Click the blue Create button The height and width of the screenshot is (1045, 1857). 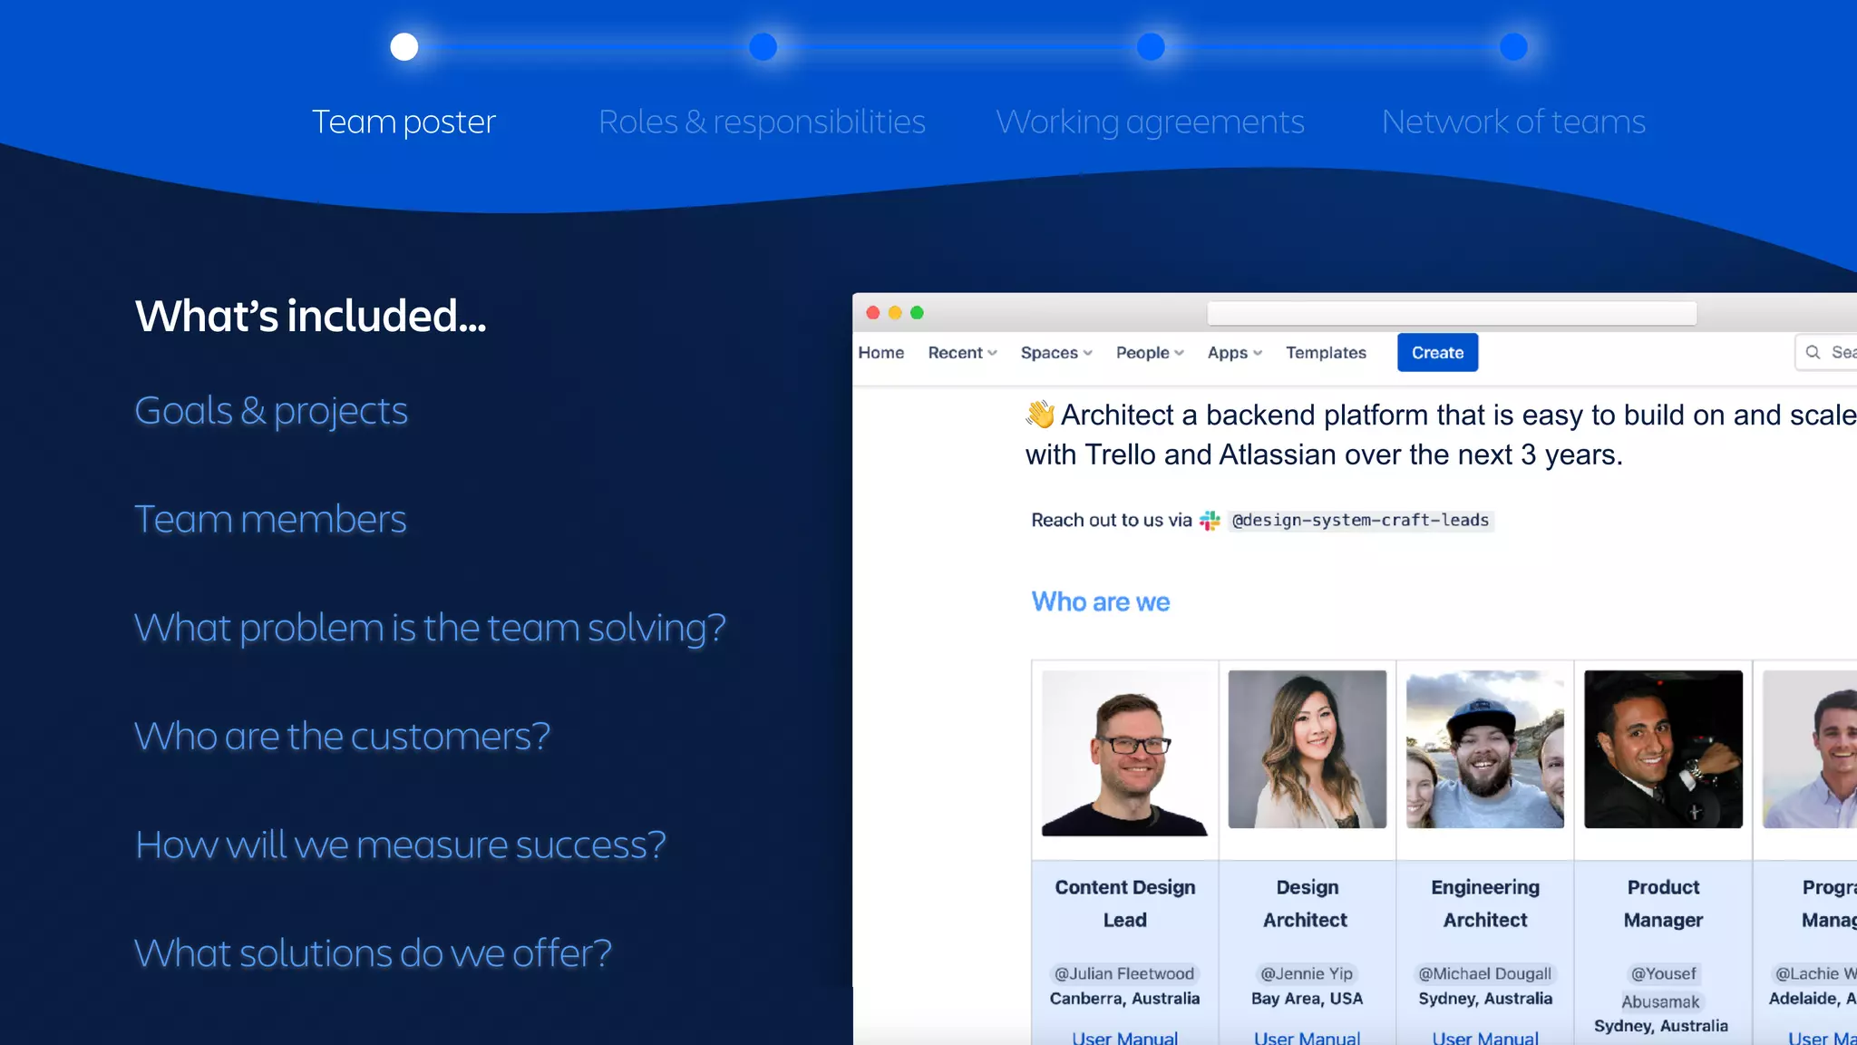pyautogui.click(x=1437, y=353)
